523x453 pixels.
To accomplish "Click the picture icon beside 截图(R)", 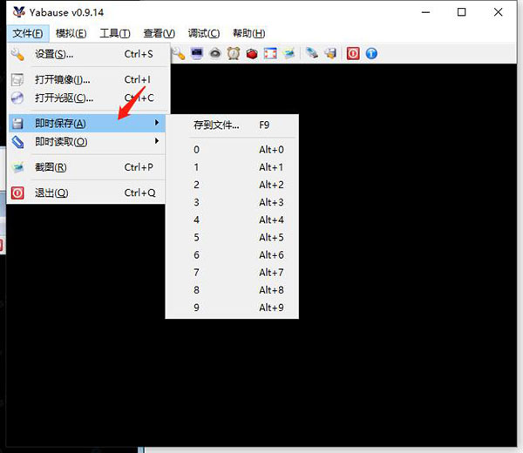I will (x=17, y=167).
